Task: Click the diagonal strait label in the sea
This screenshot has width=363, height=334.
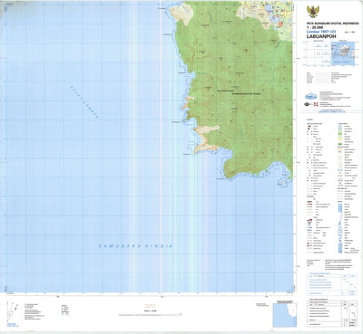Action: 84,102
